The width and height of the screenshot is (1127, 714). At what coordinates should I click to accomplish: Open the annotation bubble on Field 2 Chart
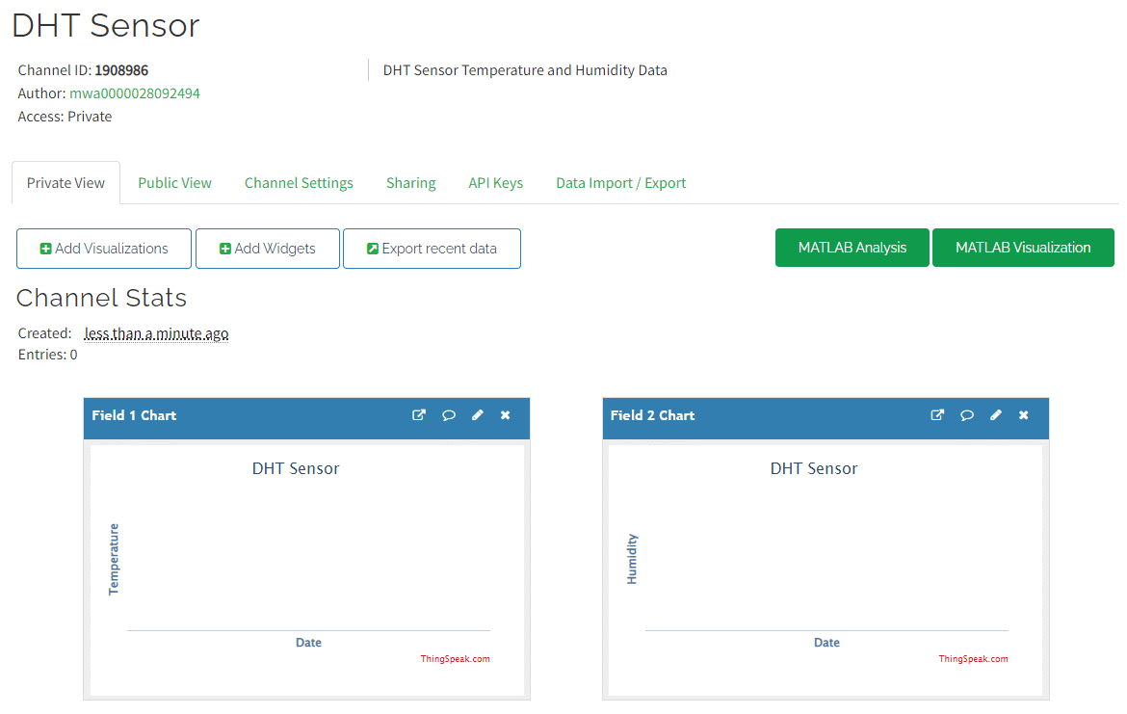[967, 414]
